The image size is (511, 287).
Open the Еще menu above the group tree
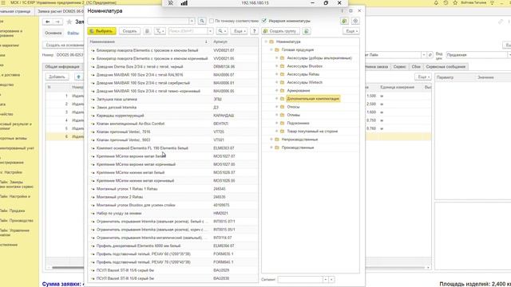351,31
